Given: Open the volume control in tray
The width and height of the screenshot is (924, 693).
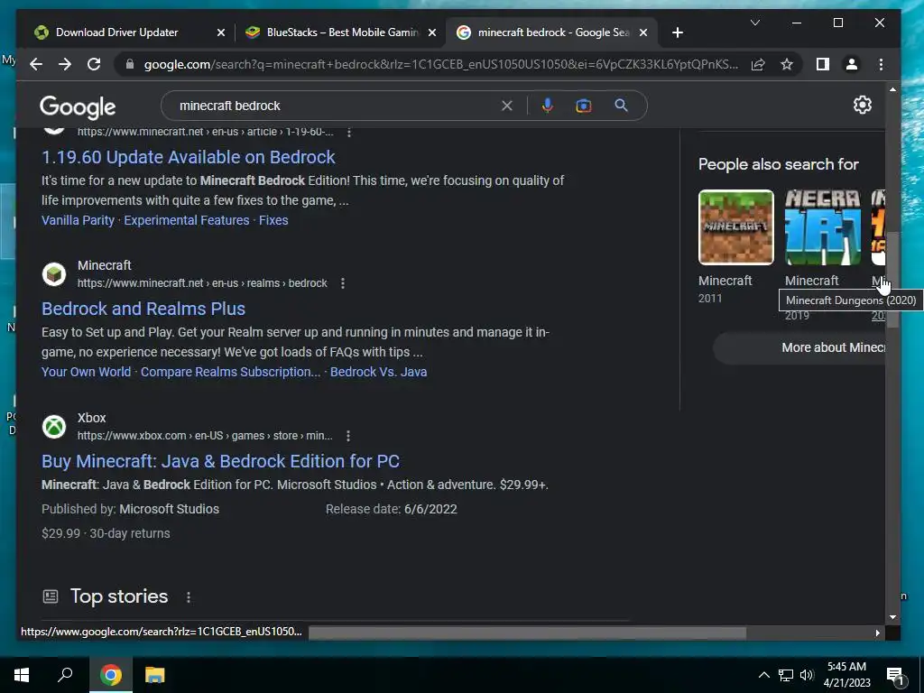Looking at the screenshot, I should 807,675.
